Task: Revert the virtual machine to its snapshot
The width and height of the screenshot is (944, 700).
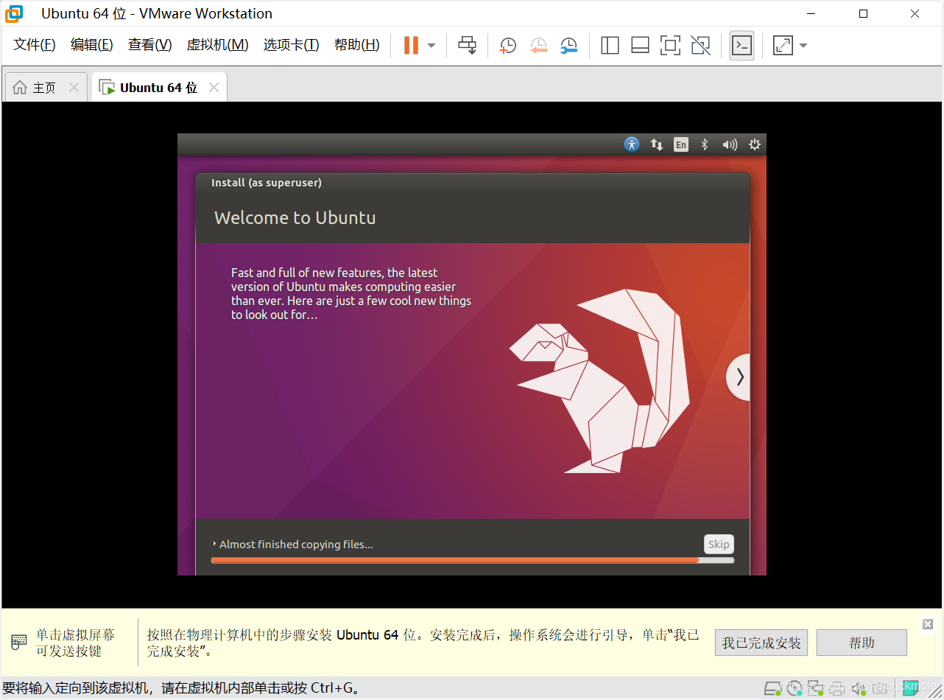Action: coord(538,46)
